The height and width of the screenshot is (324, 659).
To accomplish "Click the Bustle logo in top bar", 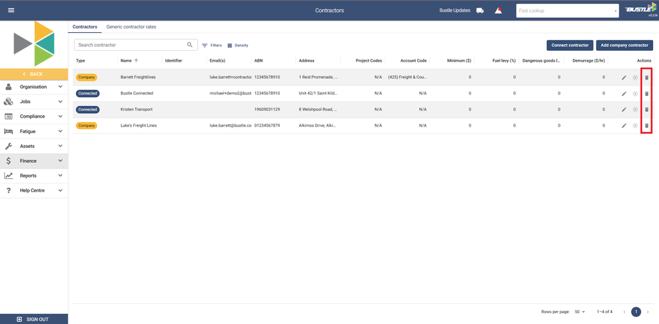I will pyautogui.click(x=640, y=9).
